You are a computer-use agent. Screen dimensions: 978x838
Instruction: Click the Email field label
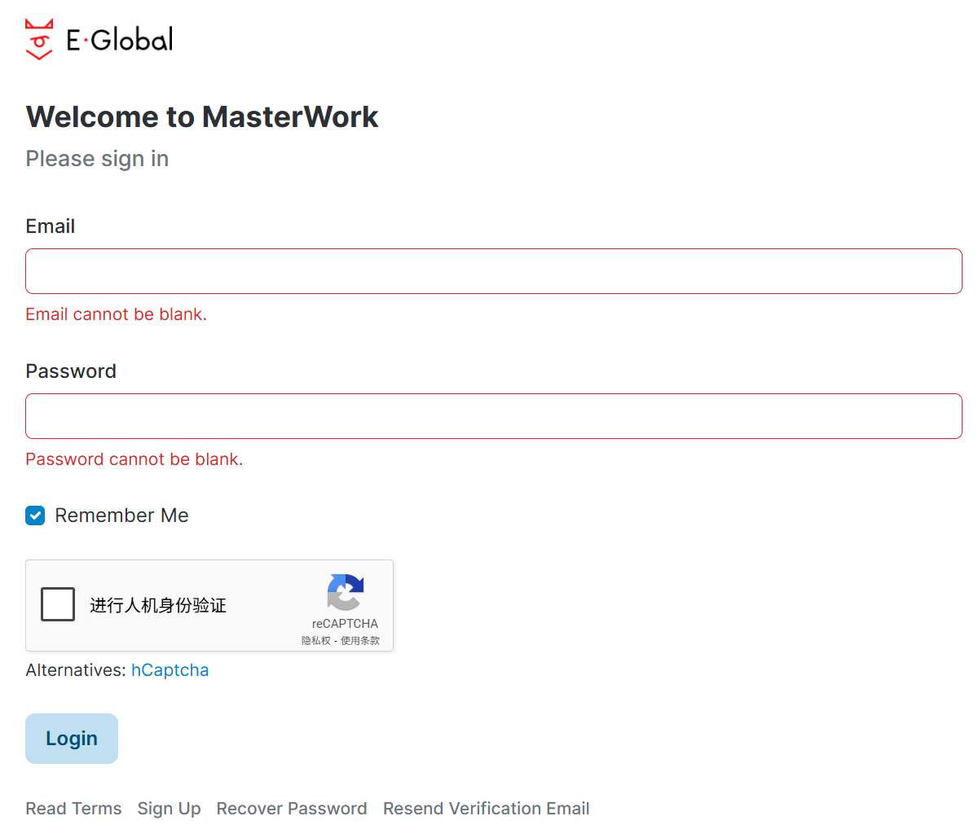tap(51, 226)
